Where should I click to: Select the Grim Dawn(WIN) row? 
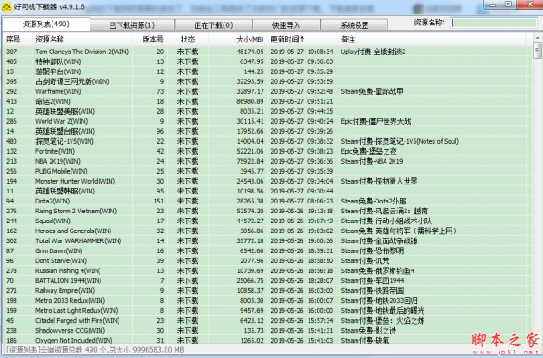267,250
